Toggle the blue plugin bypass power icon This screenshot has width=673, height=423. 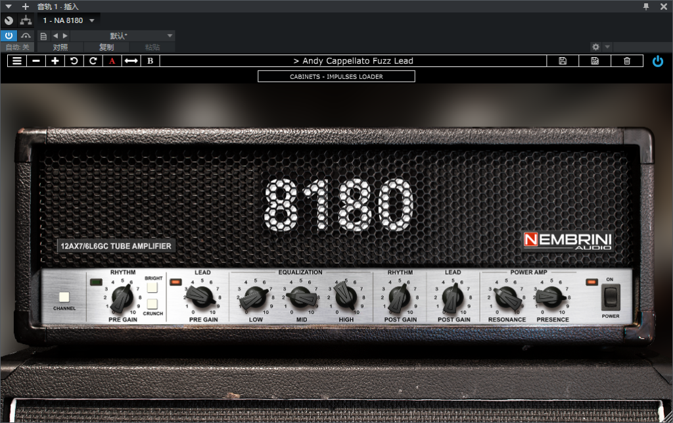657,61
